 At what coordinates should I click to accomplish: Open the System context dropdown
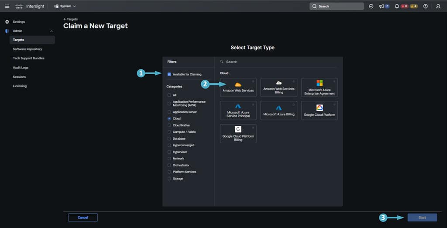(65, 6)
